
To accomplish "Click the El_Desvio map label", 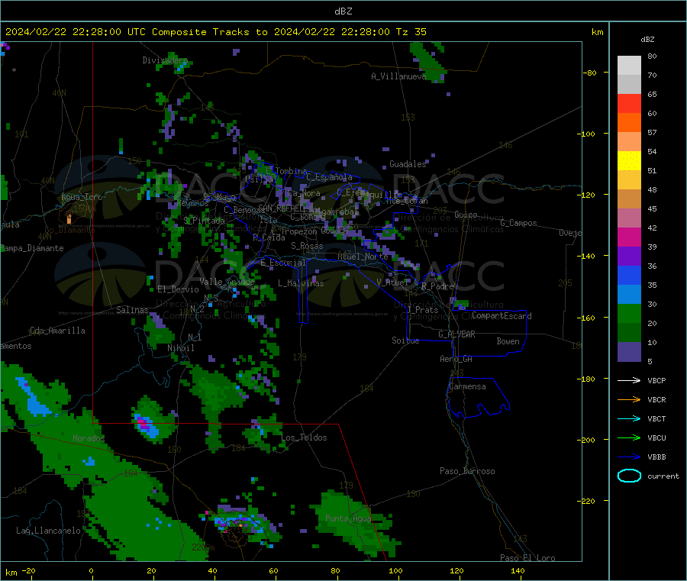I will (x=179, y=289).
